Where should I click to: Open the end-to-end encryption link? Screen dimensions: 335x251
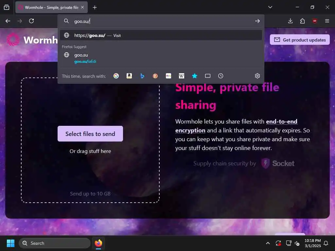(236, 126)
